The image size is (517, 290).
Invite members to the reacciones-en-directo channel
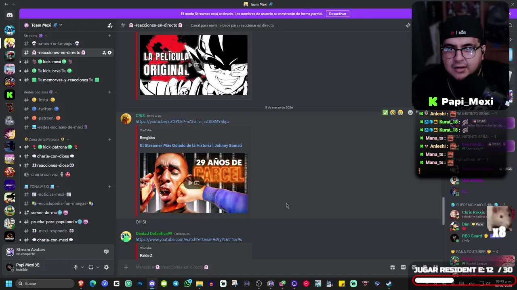click(x=104, y=52)
